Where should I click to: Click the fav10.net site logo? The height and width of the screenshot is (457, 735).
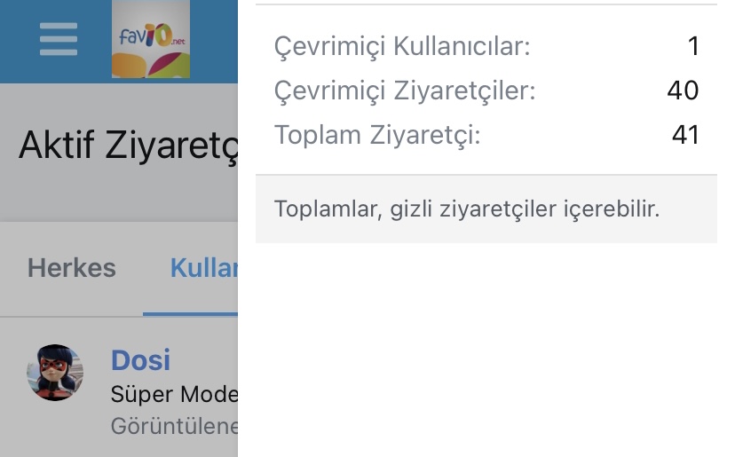[x=150, y=40]
